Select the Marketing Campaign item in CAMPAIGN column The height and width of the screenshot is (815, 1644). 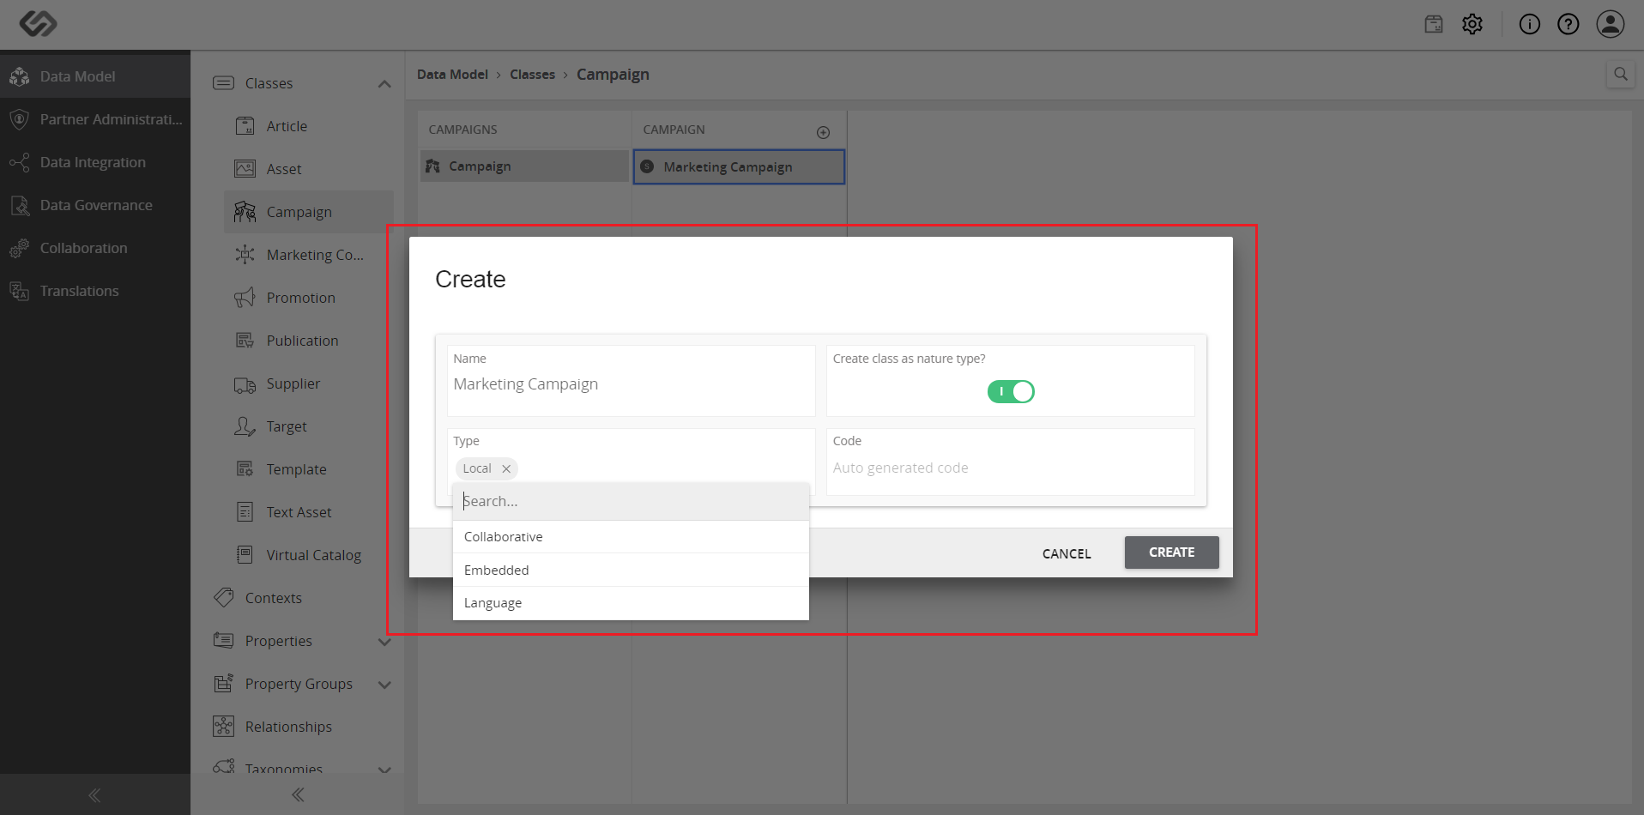739,167
